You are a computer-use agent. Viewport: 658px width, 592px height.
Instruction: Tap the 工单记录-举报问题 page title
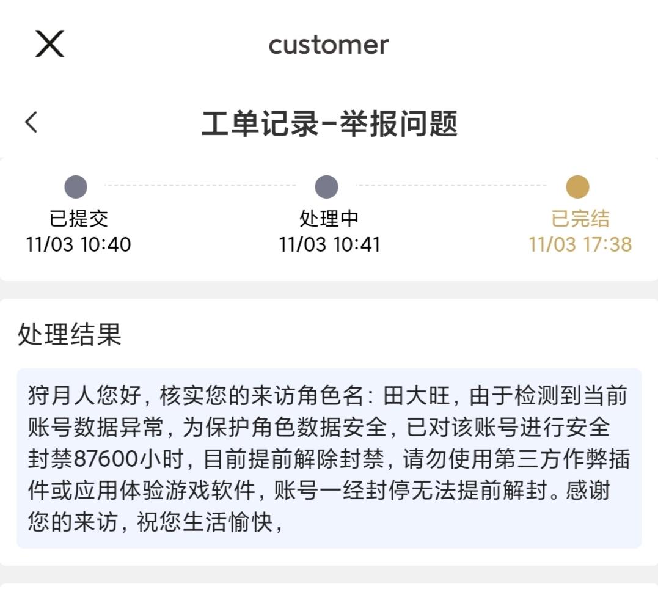tap(329, 124)
